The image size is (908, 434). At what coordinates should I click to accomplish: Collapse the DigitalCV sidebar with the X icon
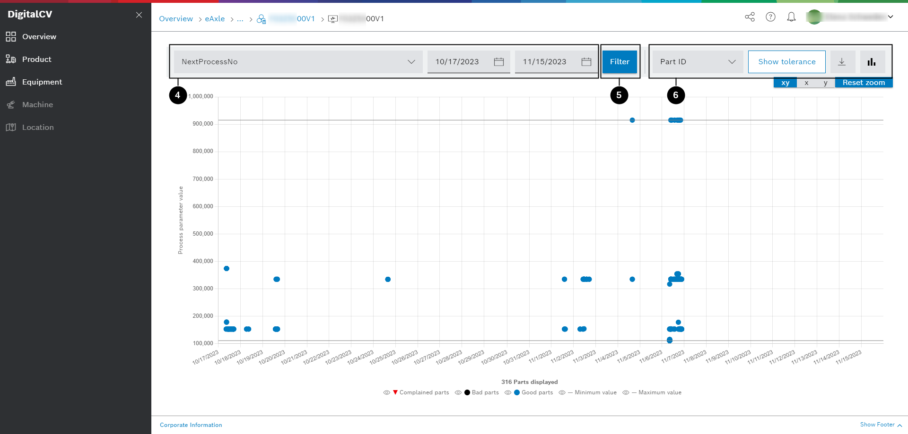pos(139,15)
